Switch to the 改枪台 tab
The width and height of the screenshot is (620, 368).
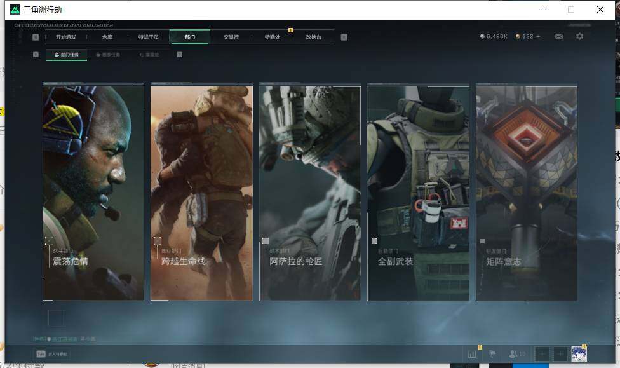[314, 37]
